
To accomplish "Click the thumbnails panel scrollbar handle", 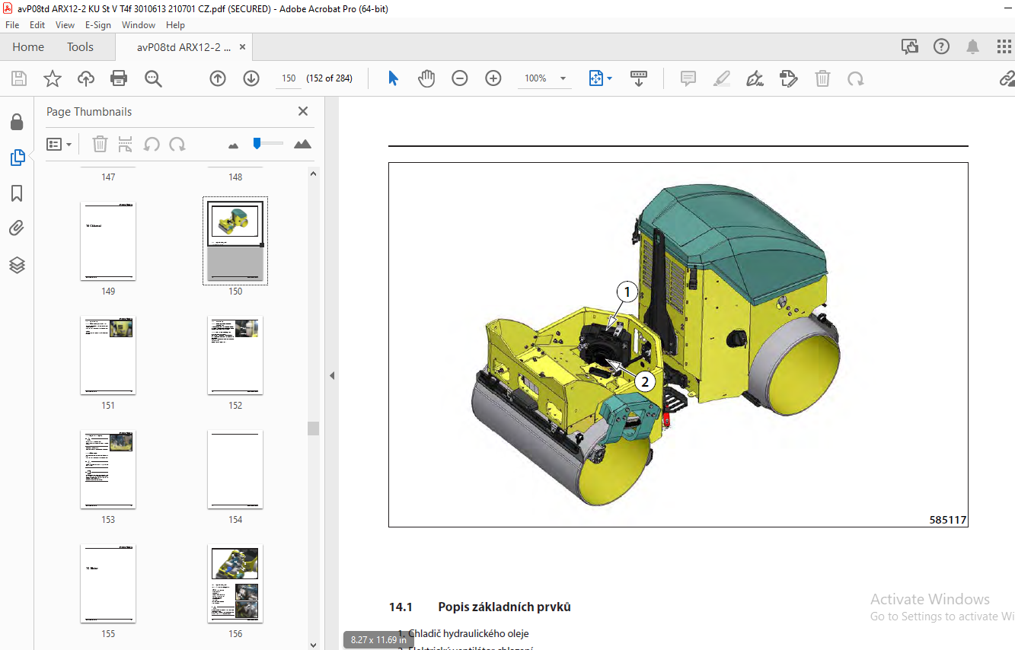I will [x=313, y=428].
